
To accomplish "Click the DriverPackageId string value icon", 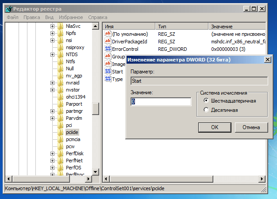I will point(108,42).
